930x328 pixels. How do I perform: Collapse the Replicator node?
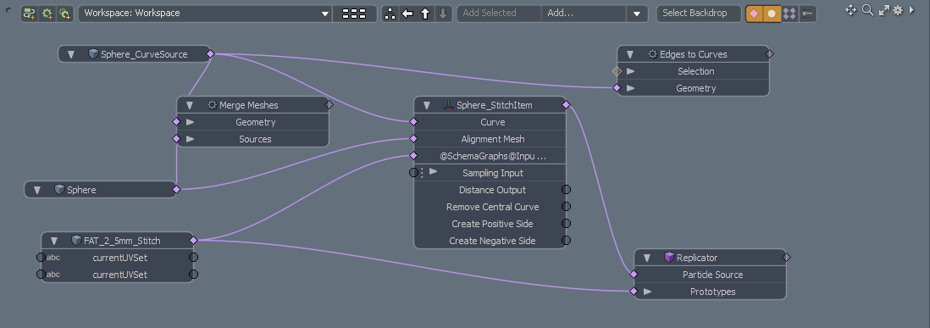tap(648, 258)
